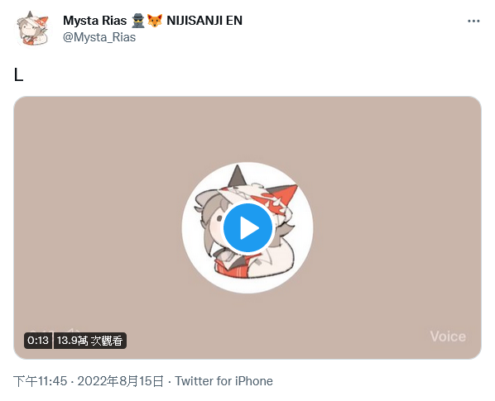Click the NIJISANJI EN text in name
This screenshot has height=401, width=495.
point(204,21)
